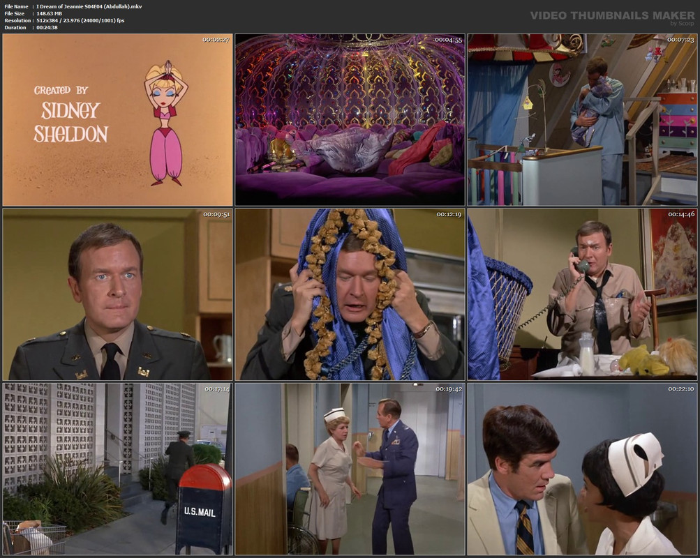Screen dimensions: 700x558
Task: Select the man holding baby thumbnail at 00:07:23
Action: pos(582,119)
